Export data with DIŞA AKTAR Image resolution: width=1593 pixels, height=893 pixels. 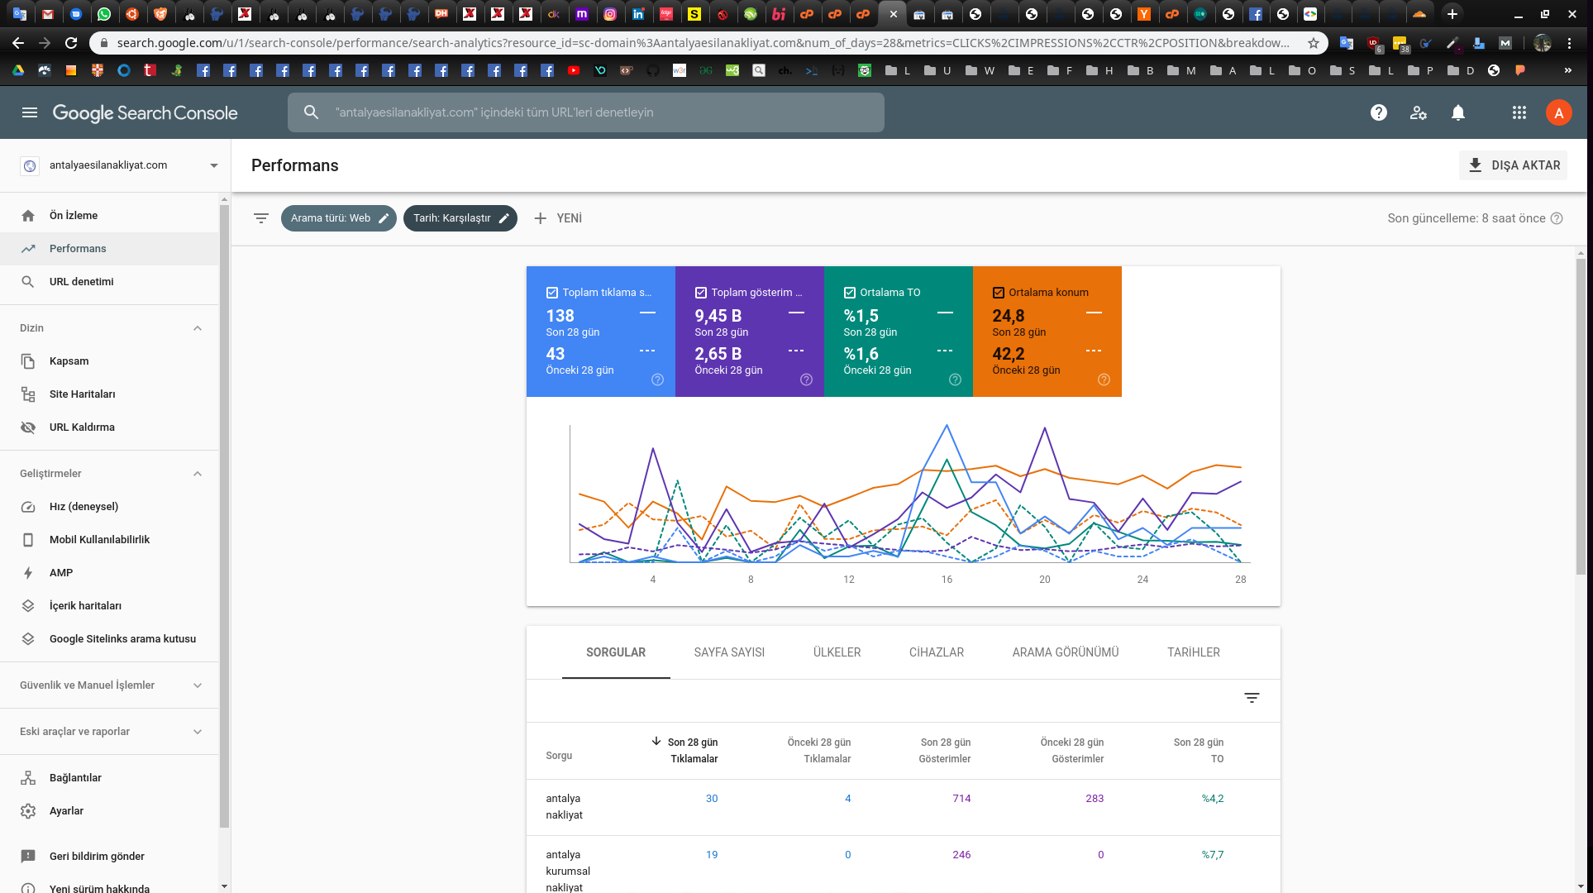pos(1514,165)
